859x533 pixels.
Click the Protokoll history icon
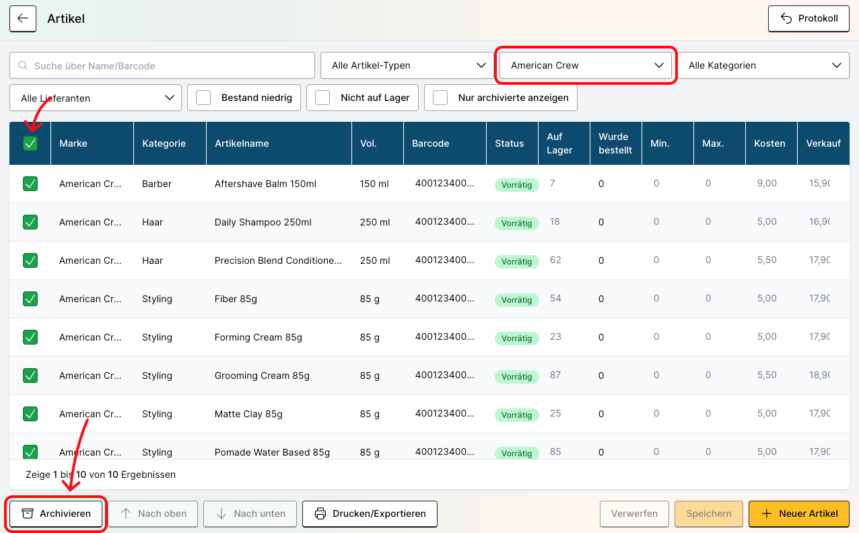[x=786, y=19]
